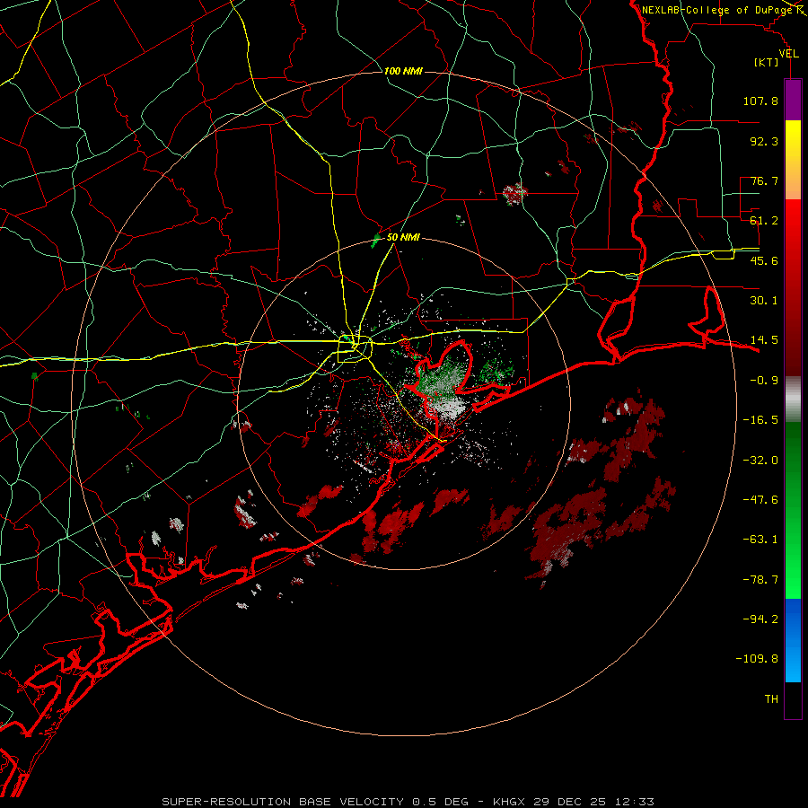The height and width of the screenshot is (808, 808).
Task: Select the 76.7 scale value
Action: pos(764,180)
